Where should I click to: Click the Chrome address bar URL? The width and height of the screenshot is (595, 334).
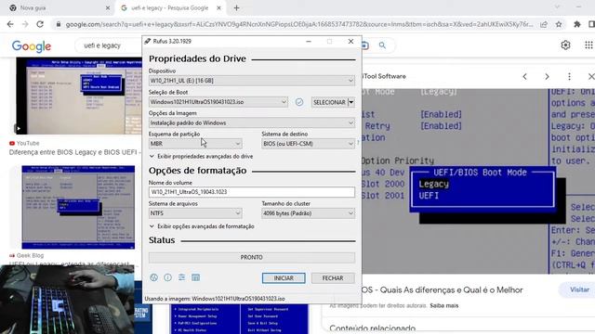(x=299, y=24)
